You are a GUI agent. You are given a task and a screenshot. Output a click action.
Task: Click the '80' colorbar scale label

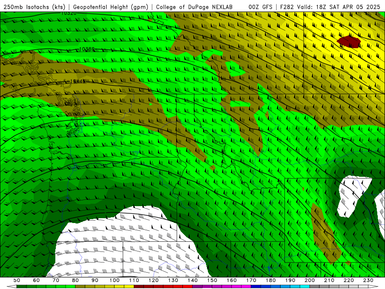[75, 280]
